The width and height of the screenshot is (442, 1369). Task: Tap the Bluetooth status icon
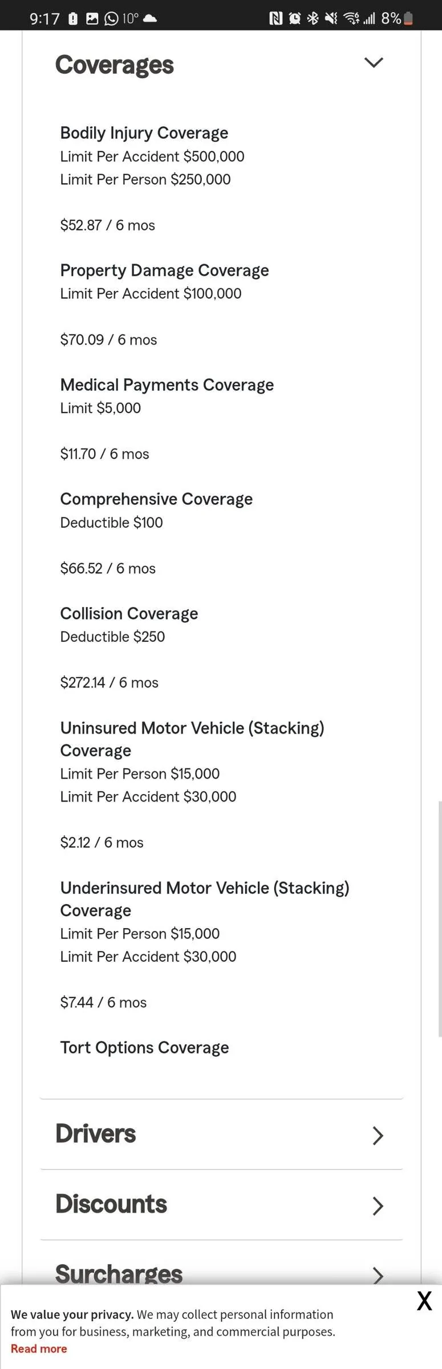313,19
